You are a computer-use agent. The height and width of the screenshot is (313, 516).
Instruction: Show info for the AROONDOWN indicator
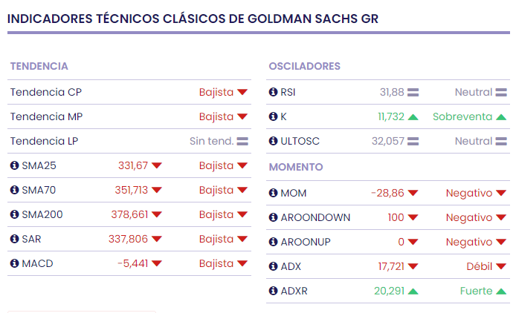(x=273, y=217)
